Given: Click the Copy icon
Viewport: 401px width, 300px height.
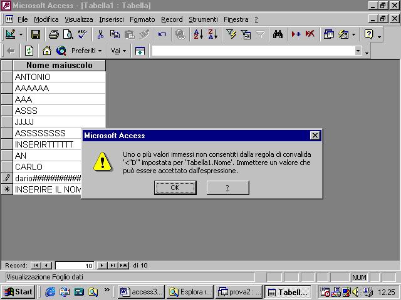Looking at the screenshot, I should pyautogui.click(x=115, y=34).
